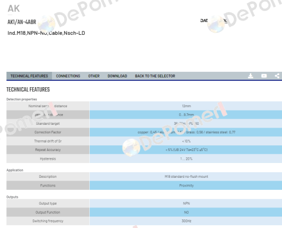Click the download icon in tab bar
The height and width of the screenshot is (228, 282).
(251, 76)
